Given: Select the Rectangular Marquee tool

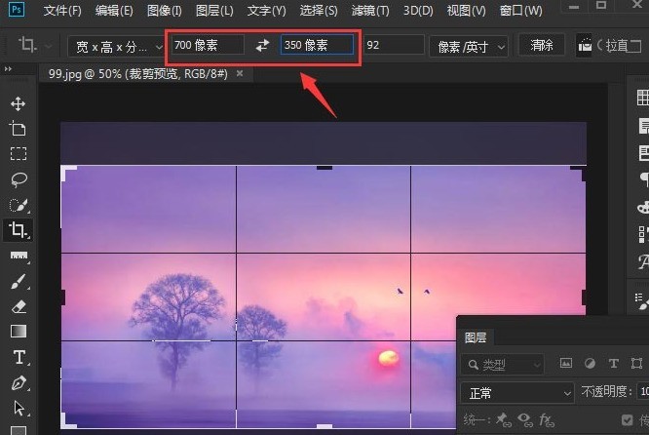Looking at the screenshot, I should coord(19,154).
